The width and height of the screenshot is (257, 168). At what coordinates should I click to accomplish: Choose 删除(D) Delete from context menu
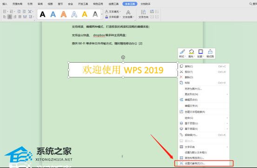(204, 77)
